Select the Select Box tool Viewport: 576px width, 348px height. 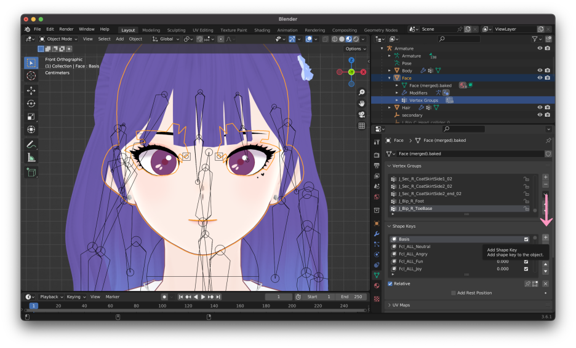tap(31, 63)
